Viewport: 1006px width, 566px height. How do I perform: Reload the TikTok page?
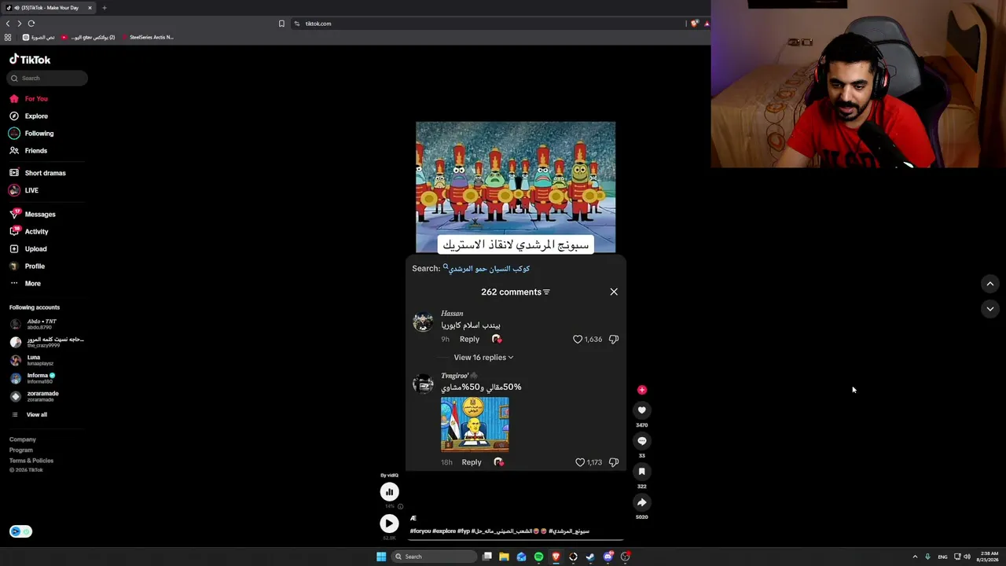point(31,24)
